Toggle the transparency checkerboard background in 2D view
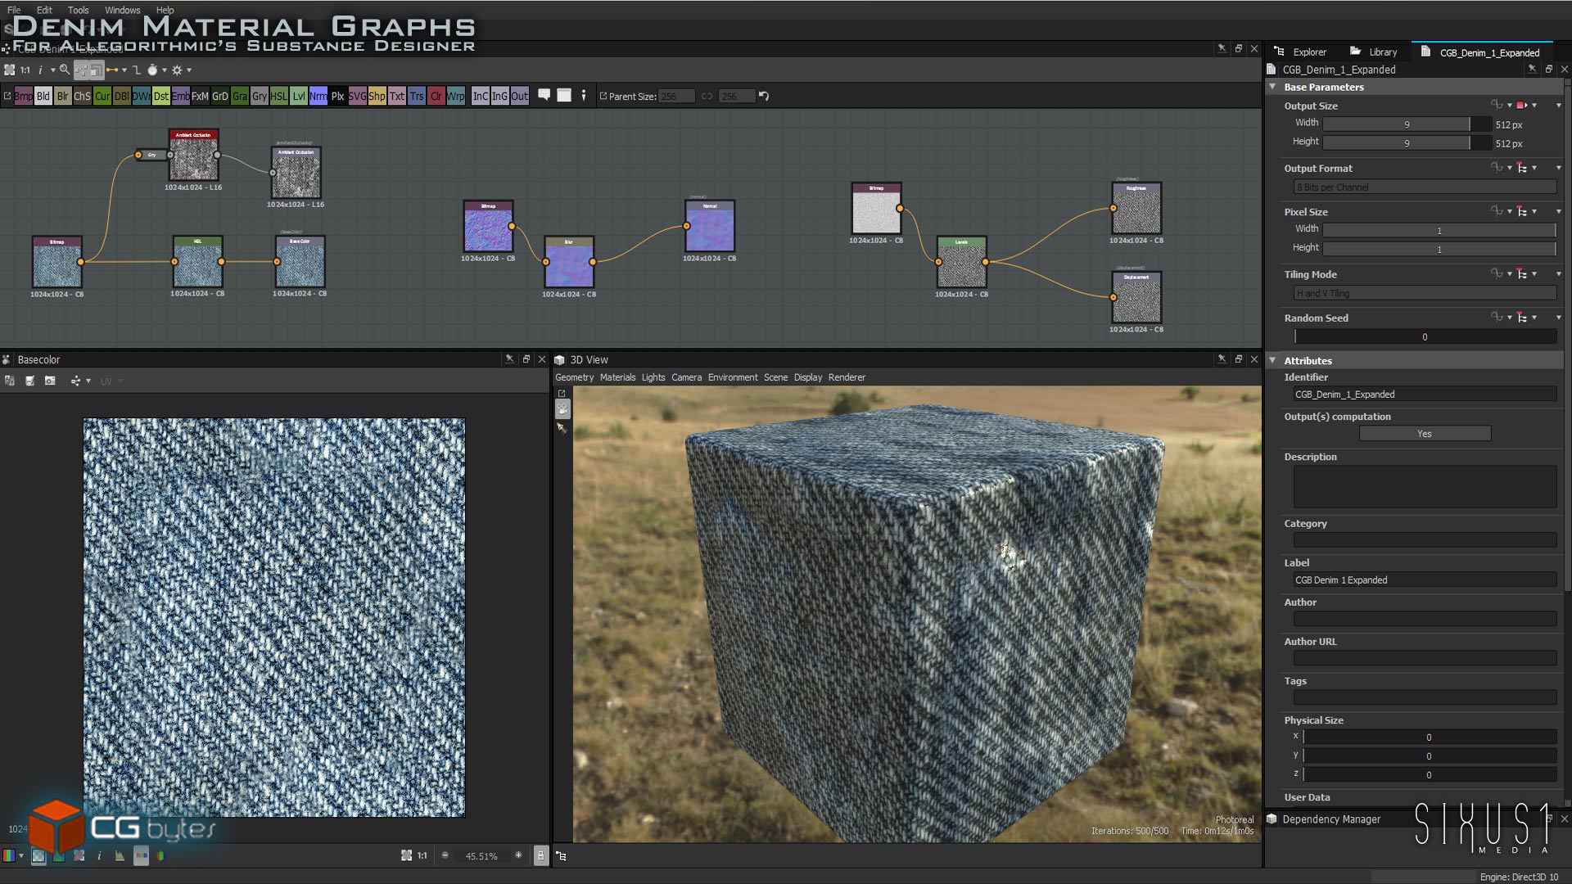 pos(38,856)
